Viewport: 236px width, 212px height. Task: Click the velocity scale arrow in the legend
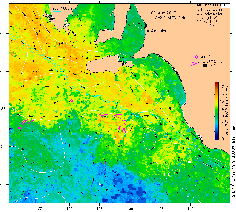point(206,26)
